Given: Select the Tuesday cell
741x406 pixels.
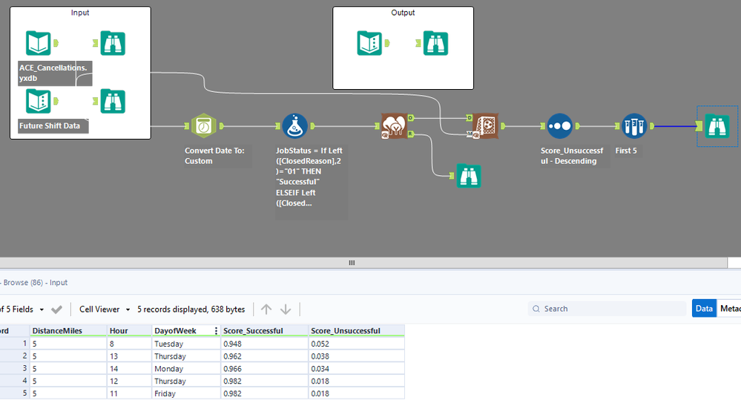Looking at the screenshot, I should pos(186,344).
